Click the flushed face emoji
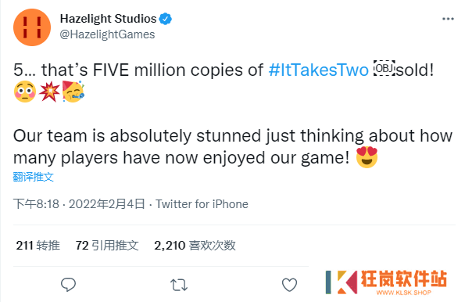The image size is (465, 302). coord(25,92)
